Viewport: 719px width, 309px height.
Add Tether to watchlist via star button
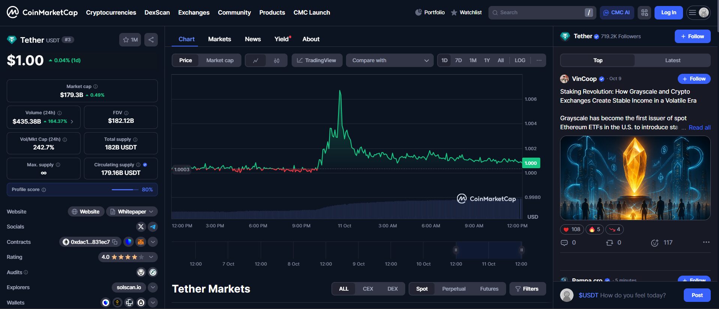(130, 40)
